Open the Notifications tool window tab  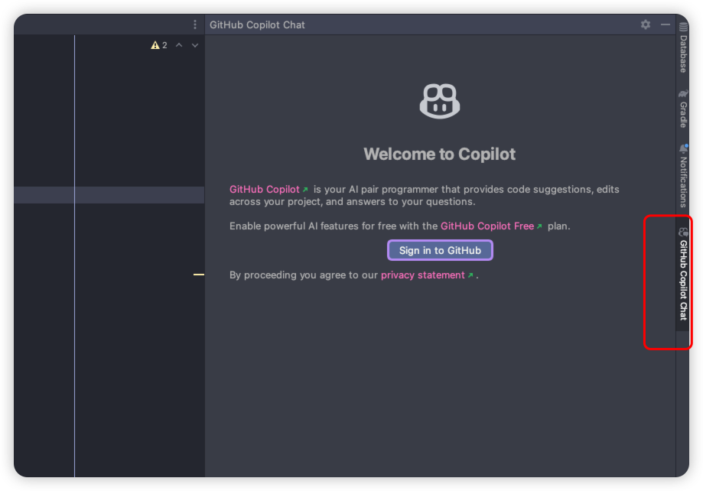pyautogui.click(x=683, y=176)
